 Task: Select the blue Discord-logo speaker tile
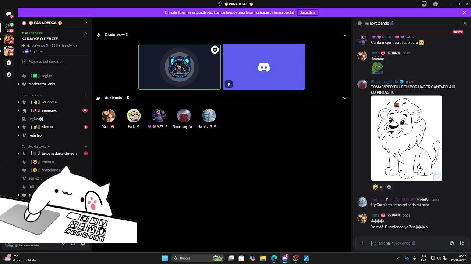(x=264, y=67)
